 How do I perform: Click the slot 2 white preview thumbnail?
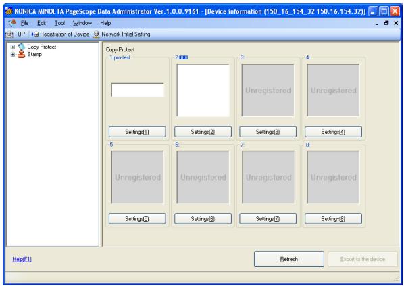tap(203, 90)
